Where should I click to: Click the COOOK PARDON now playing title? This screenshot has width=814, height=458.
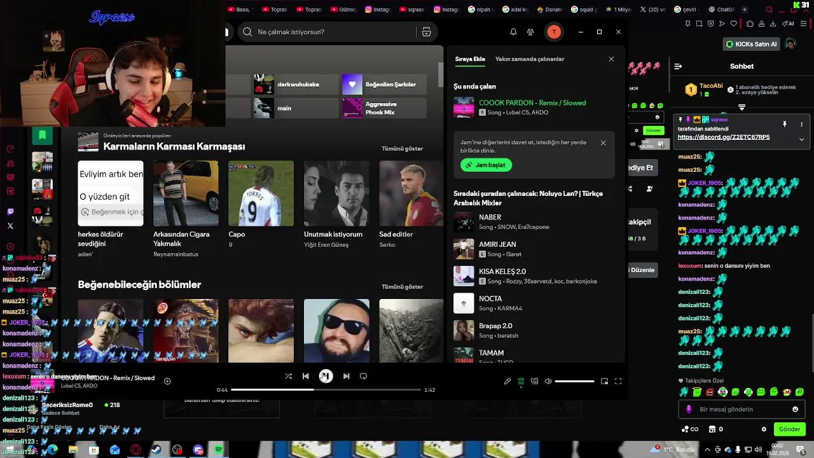[x=532, y=103]
